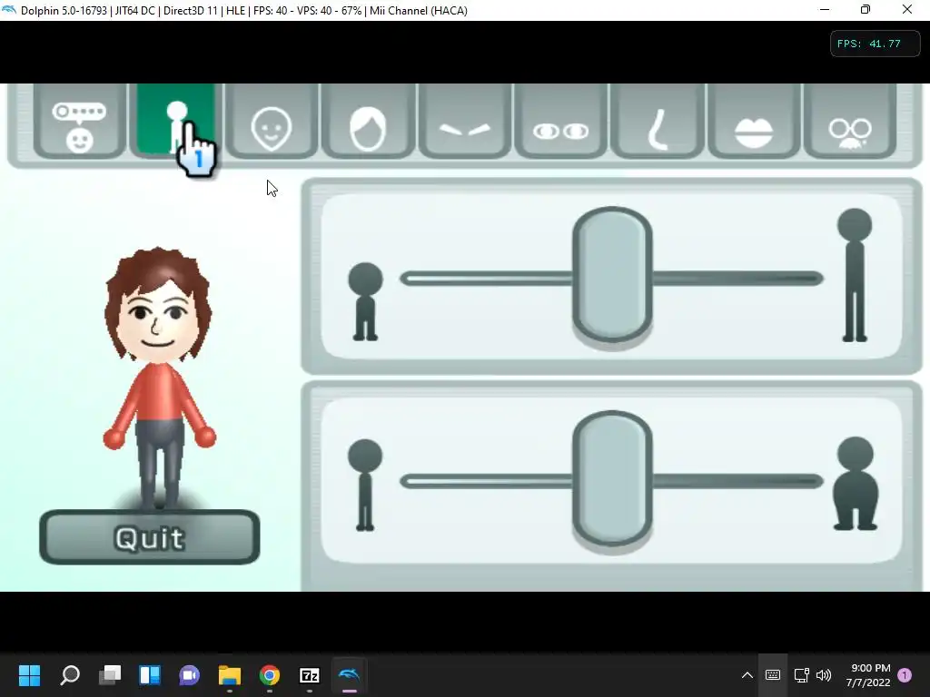Open Google Chrome from the taskbar
Screen dimensions: 930x697
point(269,675)
